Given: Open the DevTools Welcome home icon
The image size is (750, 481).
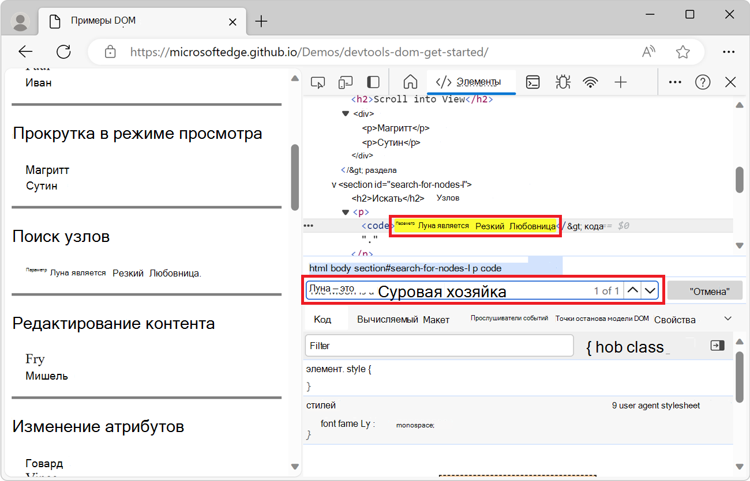Looking at the screenshot, I should pyautogui.click(x=410, y=82).
